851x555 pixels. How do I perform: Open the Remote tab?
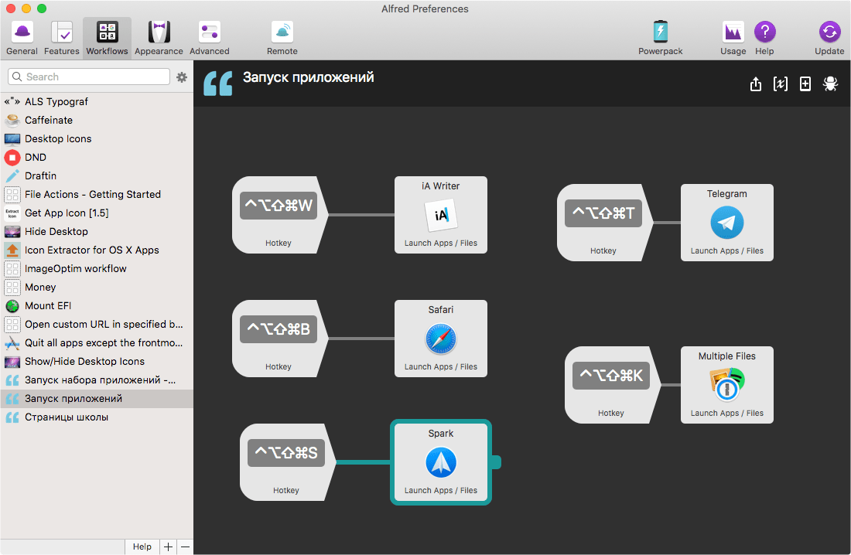point(282,38)
